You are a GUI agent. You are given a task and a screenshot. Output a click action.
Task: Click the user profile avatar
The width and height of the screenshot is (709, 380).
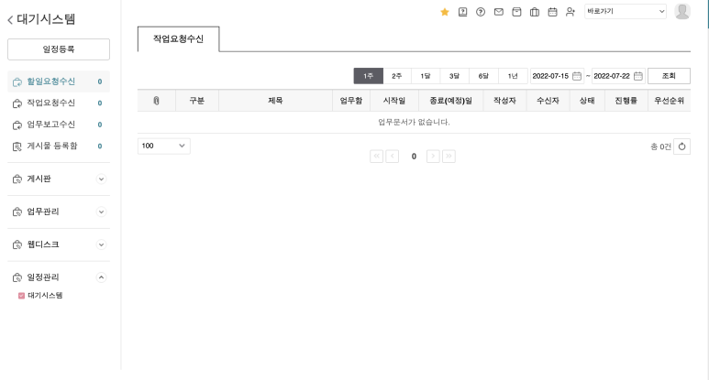[x=682, y=12]
